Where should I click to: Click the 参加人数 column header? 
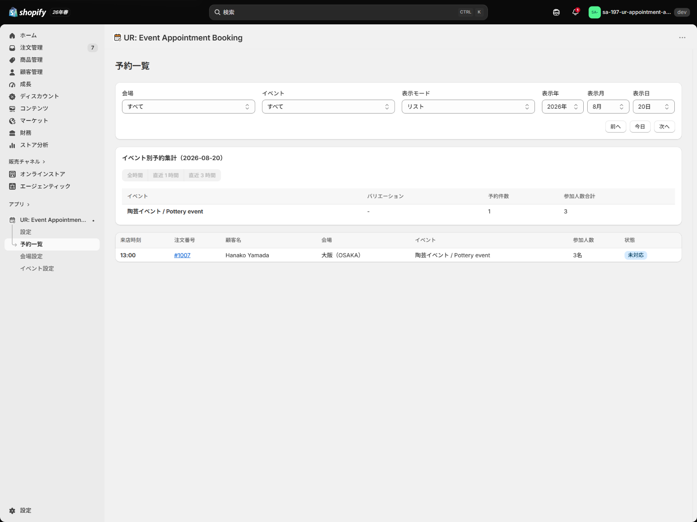click(583, 240)
